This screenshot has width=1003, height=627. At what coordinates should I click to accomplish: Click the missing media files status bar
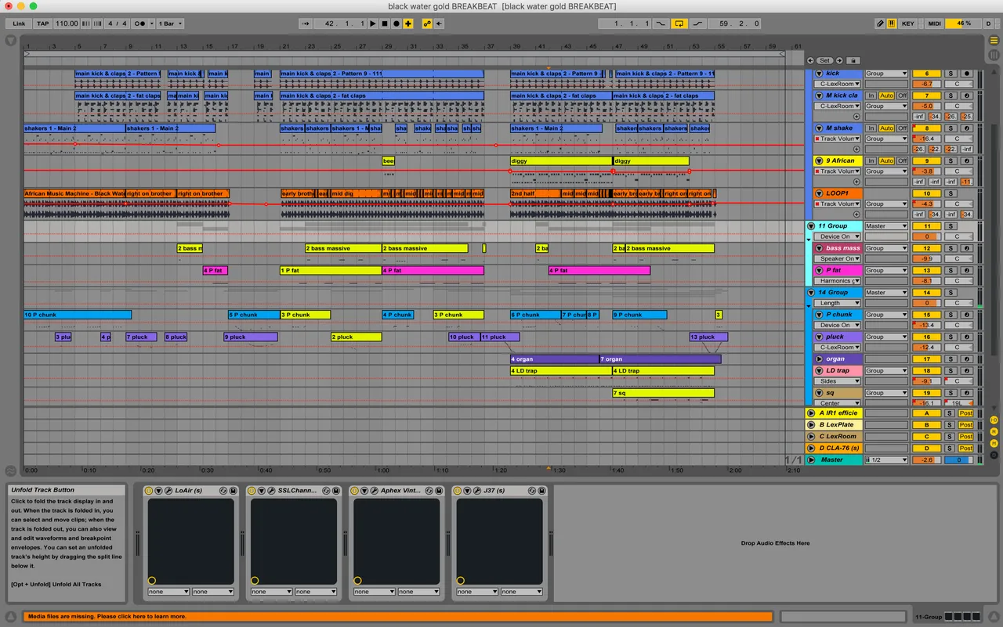click(x=398, y=617)
